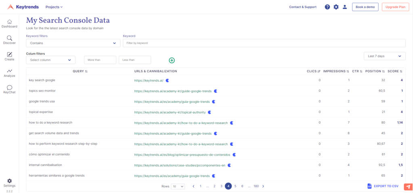Open Contact & Support link
The image size is (413, 193).
(x=303, y=7)
